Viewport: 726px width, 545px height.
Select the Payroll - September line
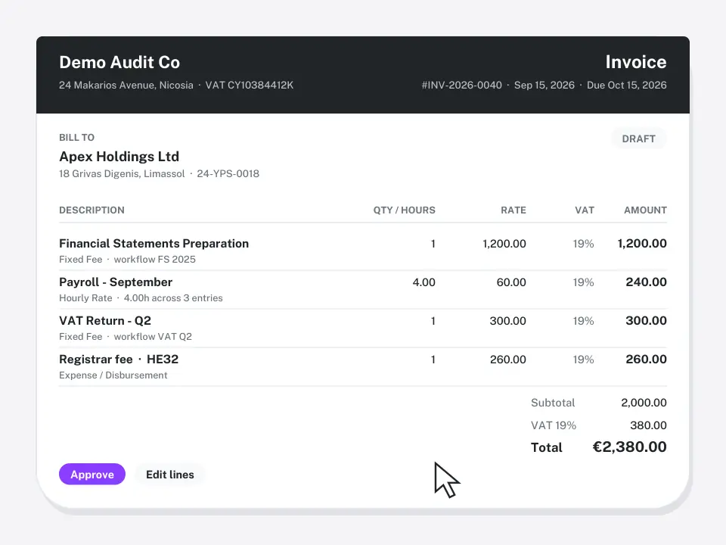pyautogui.click(x=116, y=282)
